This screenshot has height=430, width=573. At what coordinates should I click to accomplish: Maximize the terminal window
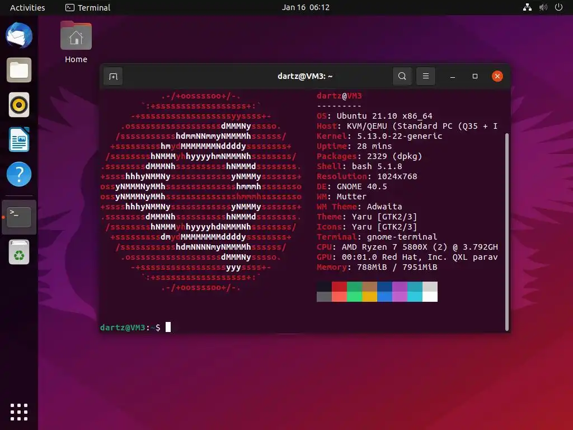pos(475,76)
